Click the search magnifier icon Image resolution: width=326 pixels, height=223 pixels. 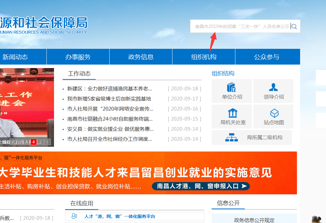(x=294, y=26)
